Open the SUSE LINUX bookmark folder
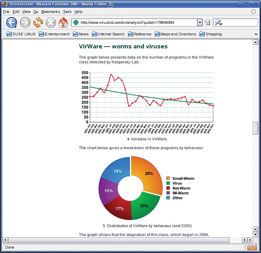Image resolution: width=261 pixels, height=253 pixels. [x=21, y=34]
